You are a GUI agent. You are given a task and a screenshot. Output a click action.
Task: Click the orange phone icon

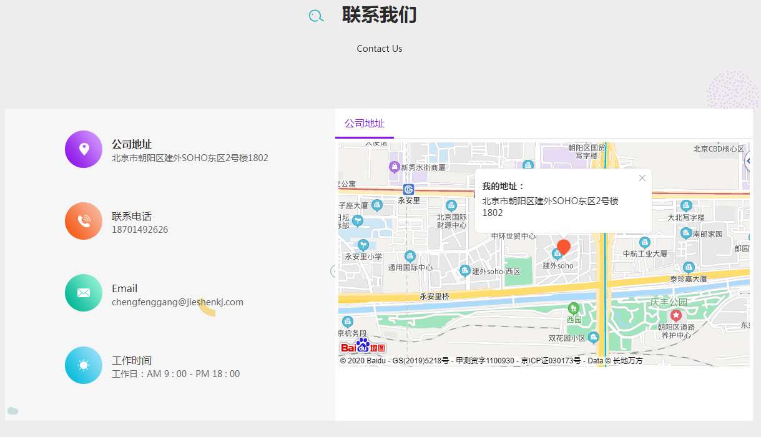click(84, 221)
